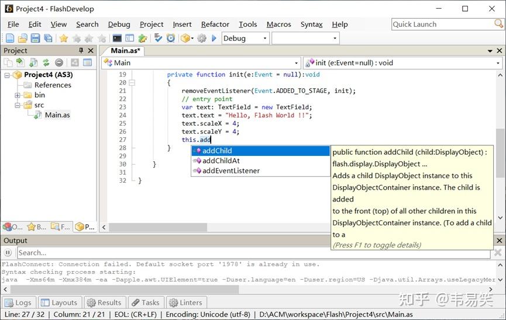Switch to the Results tab
This screenshot has width=506, height=320.
(104, 302)
